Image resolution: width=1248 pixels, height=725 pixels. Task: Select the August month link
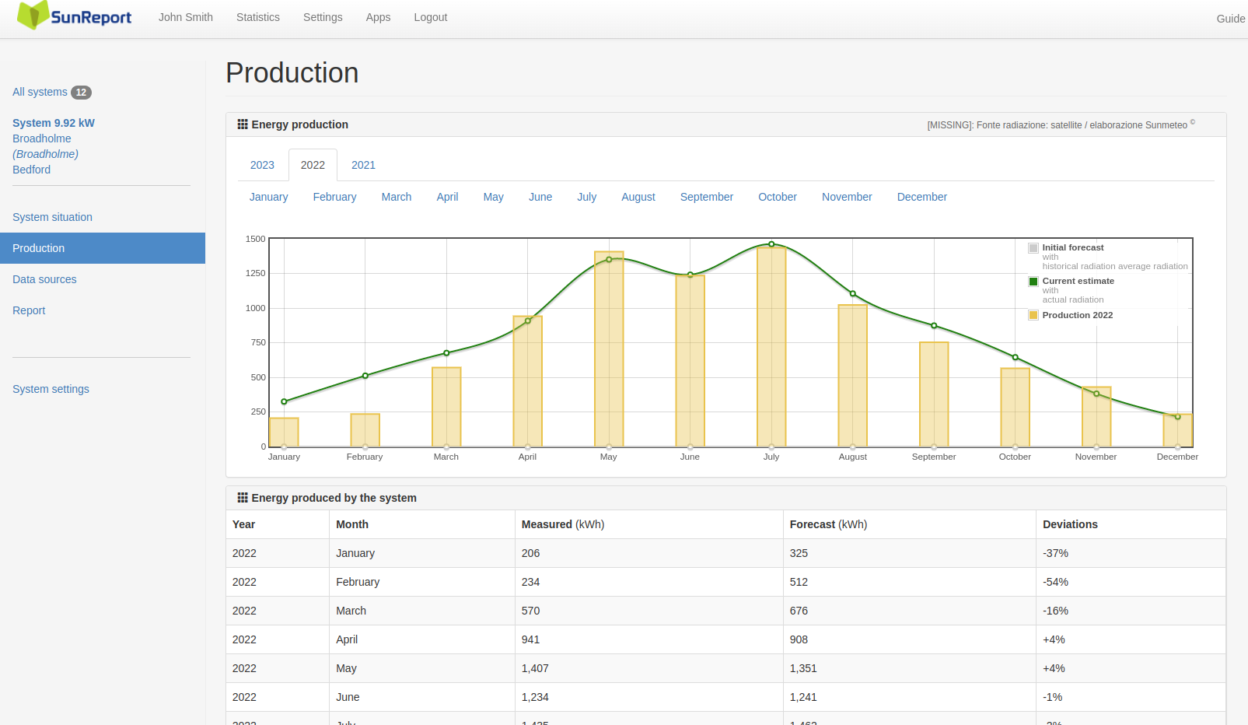(x=638, y=197)
